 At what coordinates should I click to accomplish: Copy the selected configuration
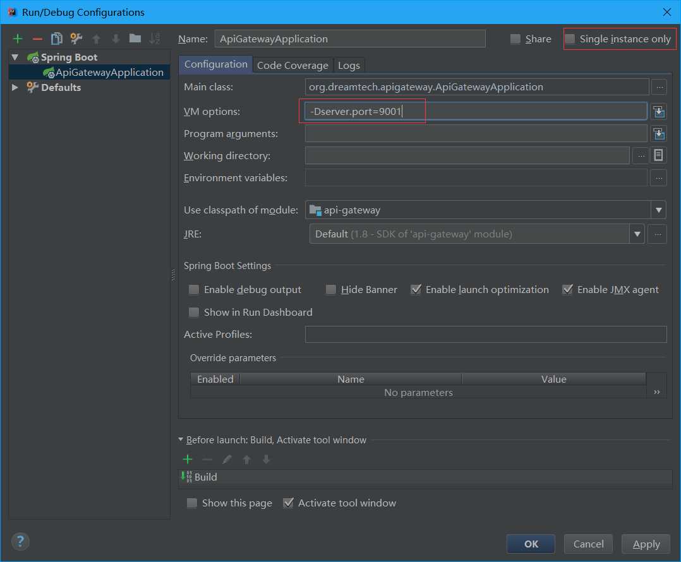point(57,39)
